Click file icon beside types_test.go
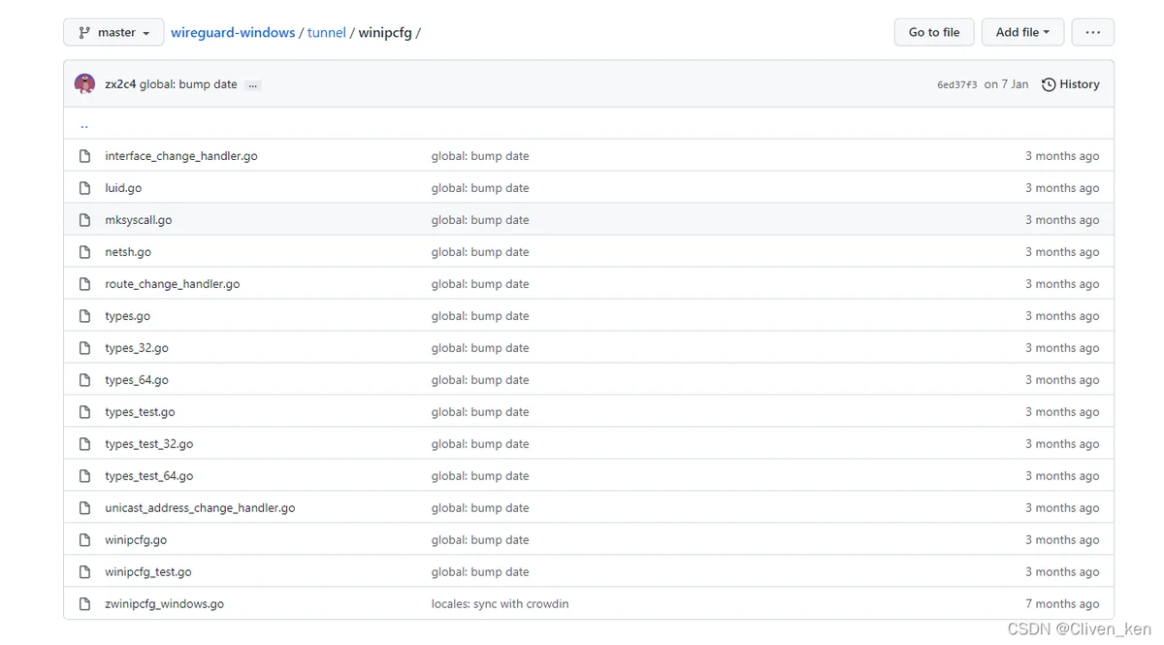Viewport: 1164px width, 645px height. [x=85, y=412]
